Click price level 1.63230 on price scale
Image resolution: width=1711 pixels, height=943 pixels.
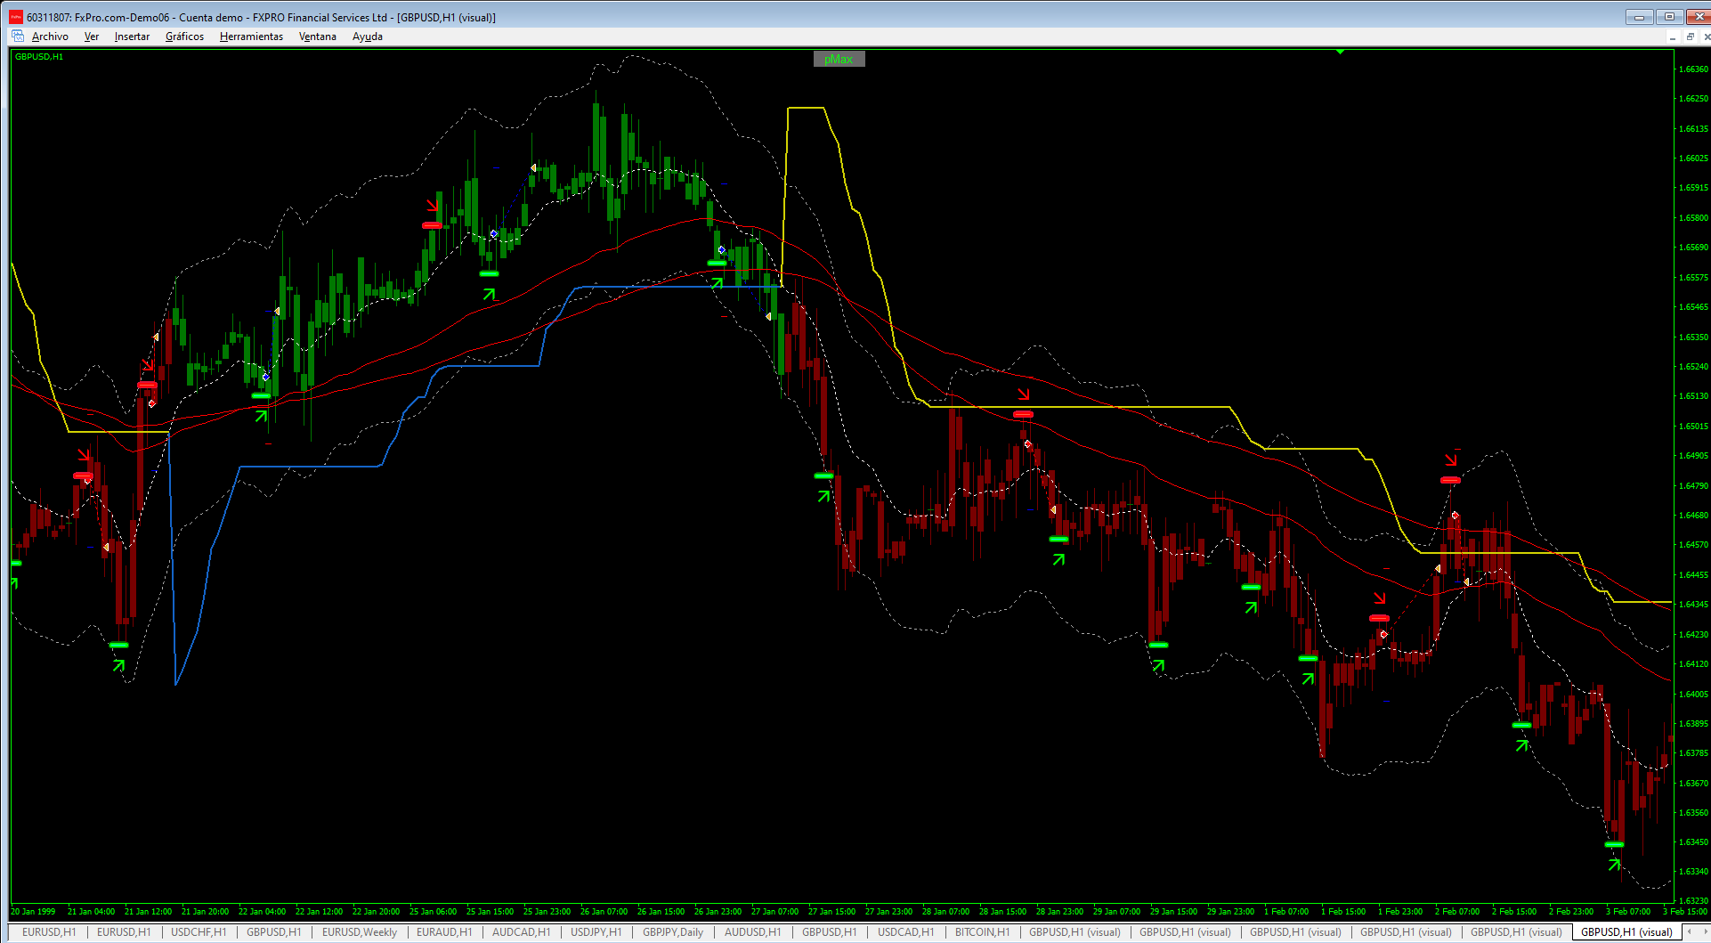(1693, 901)
